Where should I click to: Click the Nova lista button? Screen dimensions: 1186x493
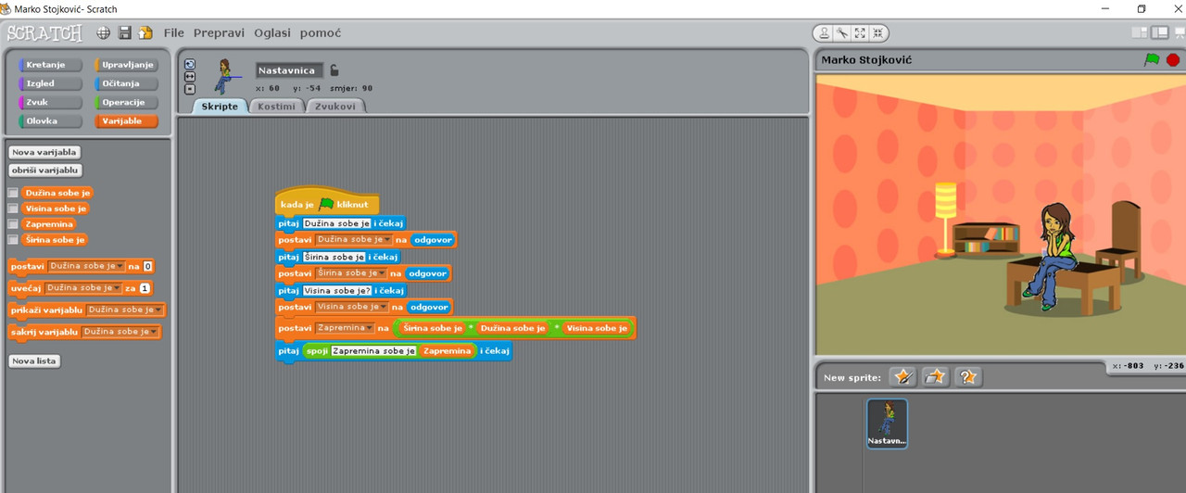point(34,360)
